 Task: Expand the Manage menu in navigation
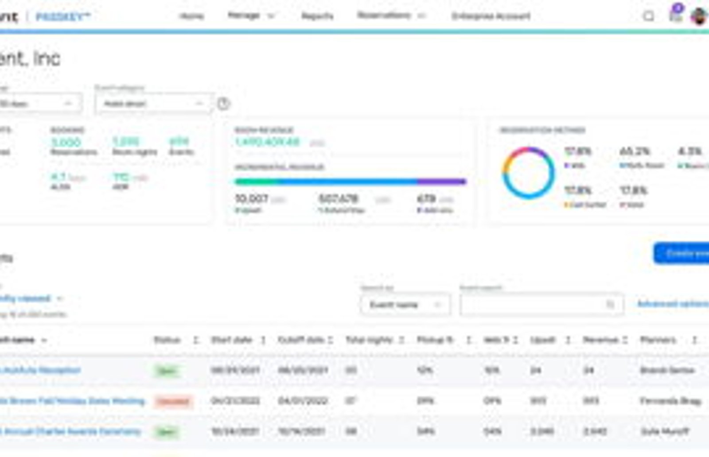tap(251, 16)
